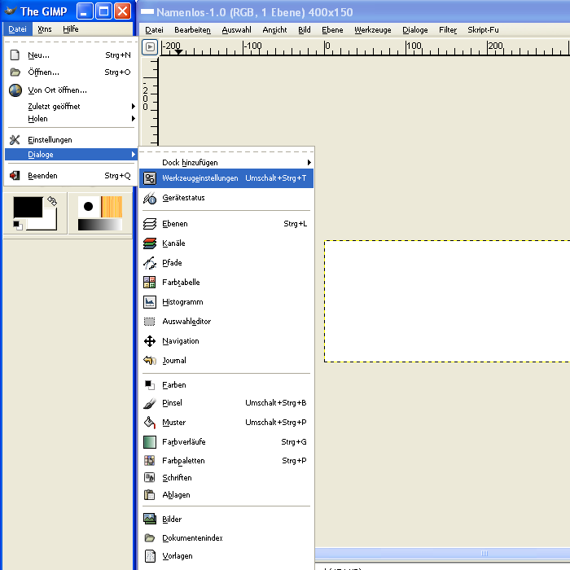
Task: Click the Pfade paths icon
Action: tap(149, 263)
